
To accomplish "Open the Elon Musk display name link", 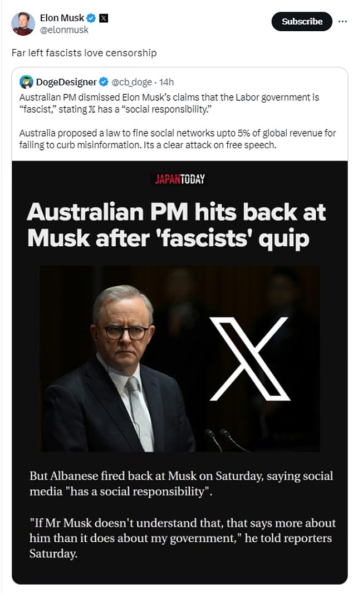I will coord(62,18).
